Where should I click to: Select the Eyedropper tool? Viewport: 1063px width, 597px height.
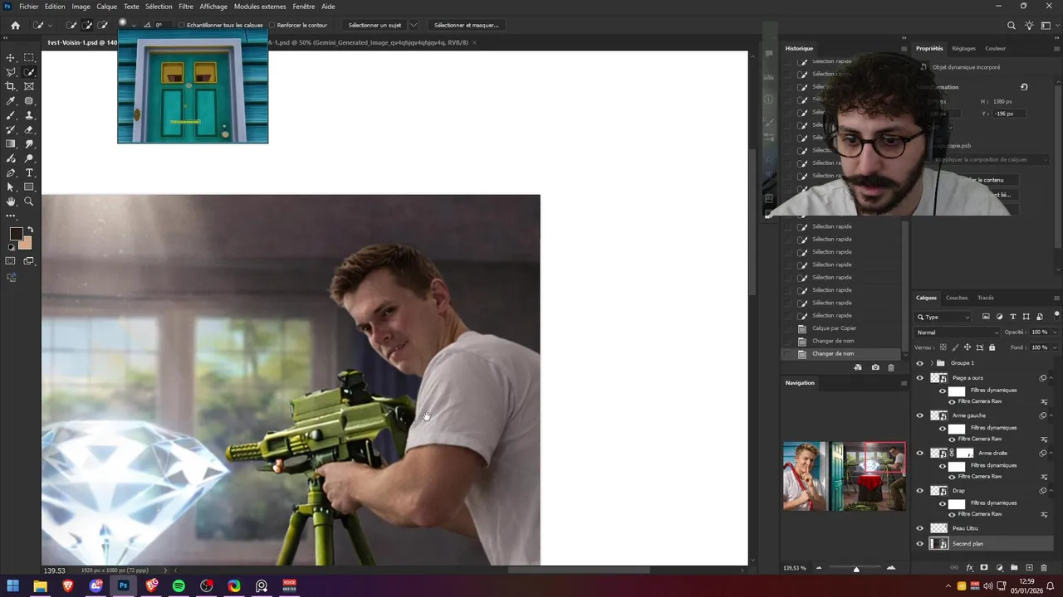coord(11,101)
